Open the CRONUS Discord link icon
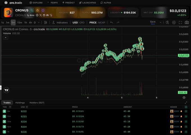 click(47, 15)
